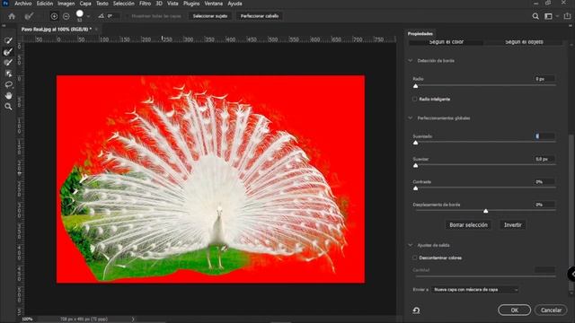This screenshot has height=323, width=575.
Task: Click the Radio slider handle
Action: 415,86
